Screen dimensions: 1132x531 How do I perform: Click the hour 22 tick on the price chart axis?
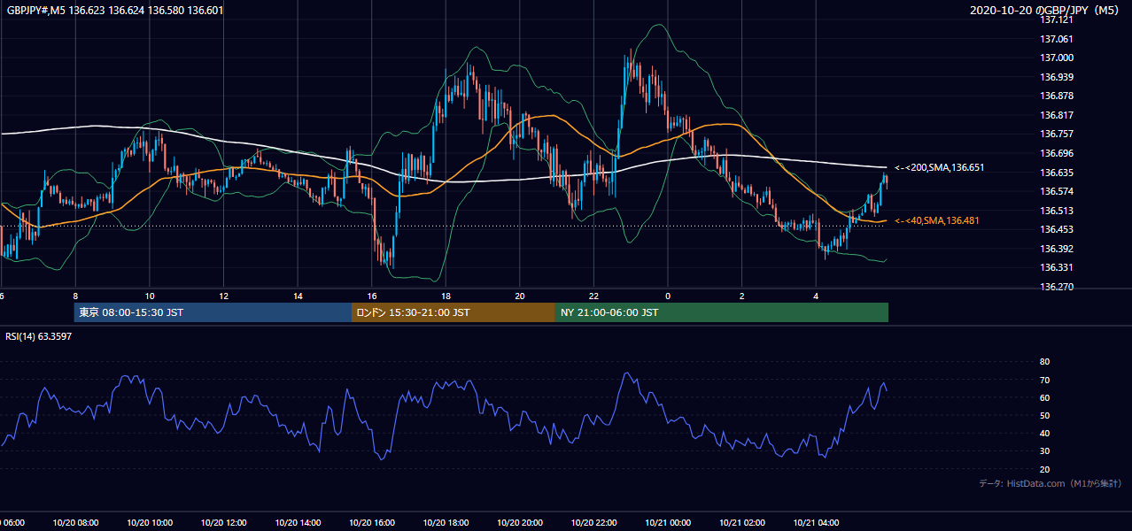tap(593, 296)
